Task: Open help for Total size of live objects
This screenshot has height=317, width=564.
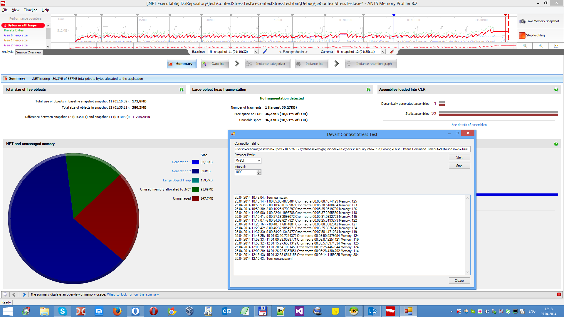Action: [x=182, y=90]
